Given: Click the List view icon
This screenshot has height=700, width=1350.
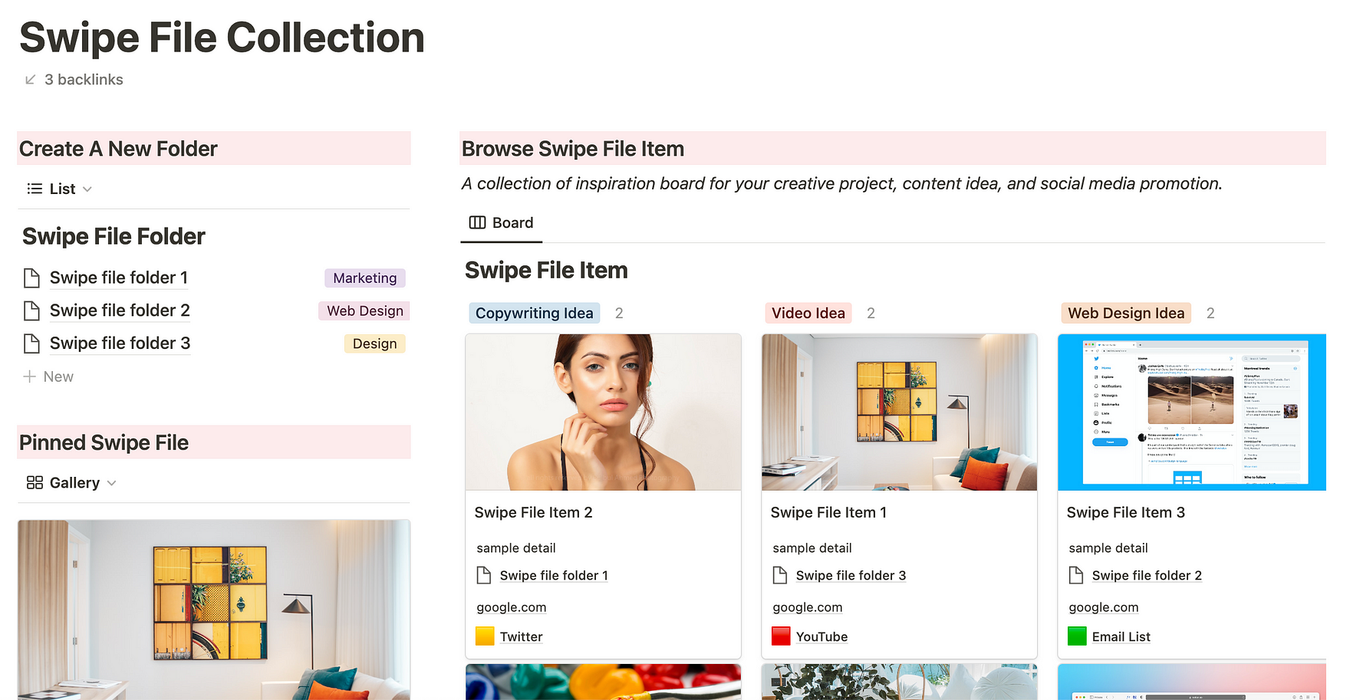Looking at the screenshot, I should point(35,189).
